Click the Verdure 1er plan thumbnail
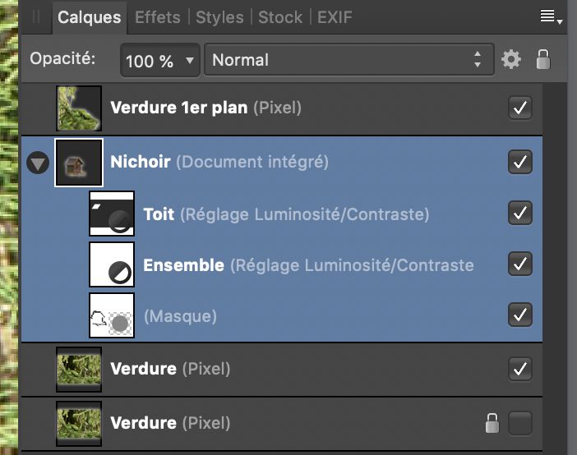The height and width of the screenshot is (455, 577). pos(79,108)
